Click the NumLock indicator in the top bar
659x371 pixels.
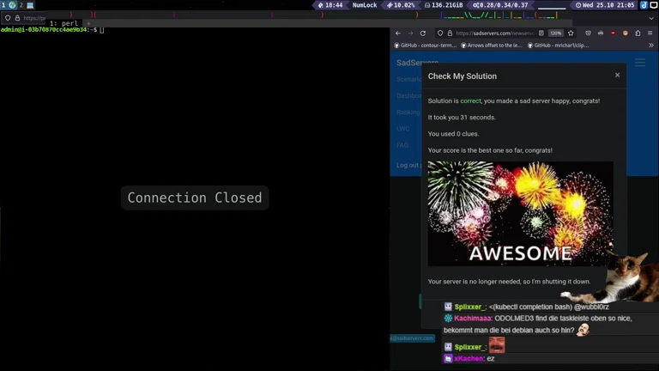[365, 5]
